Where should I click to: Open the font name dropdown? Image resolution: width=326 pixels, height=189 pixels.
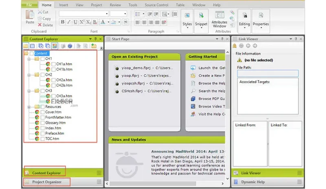click(107, 14)
